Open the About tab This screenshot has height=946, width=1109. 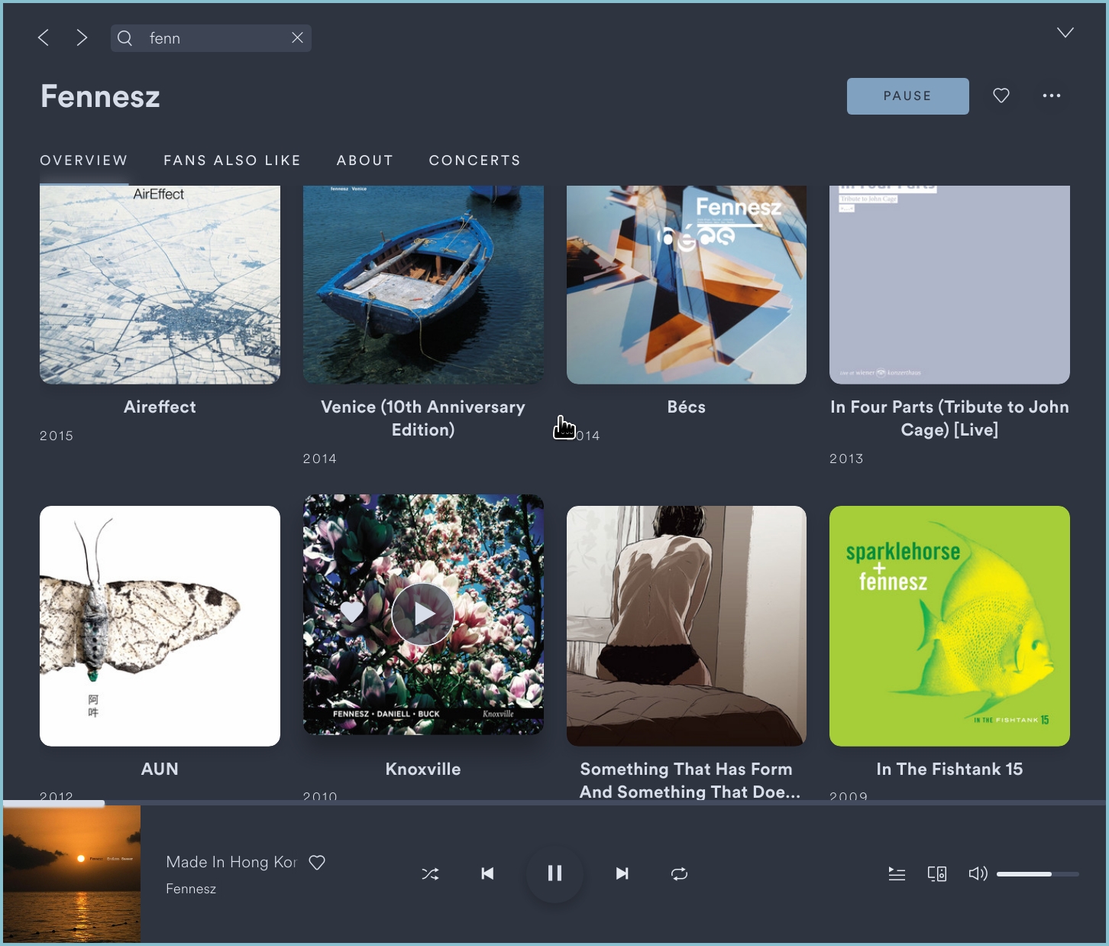[x=365, y=160]
